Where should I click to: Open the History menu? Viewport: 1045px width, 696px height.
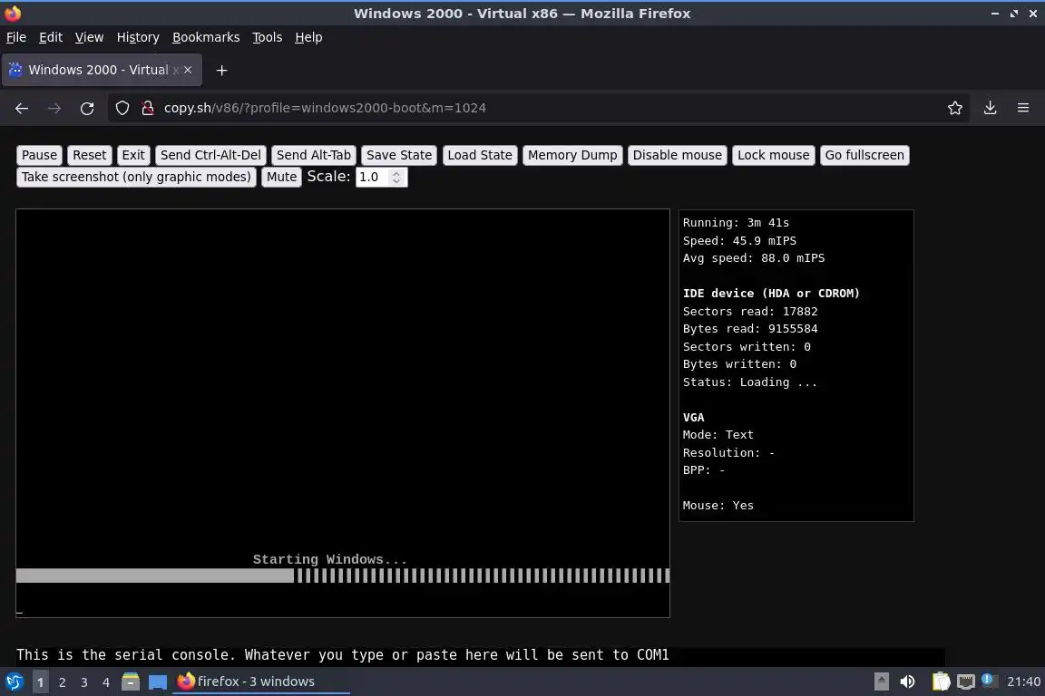click(x=138, y=37)
